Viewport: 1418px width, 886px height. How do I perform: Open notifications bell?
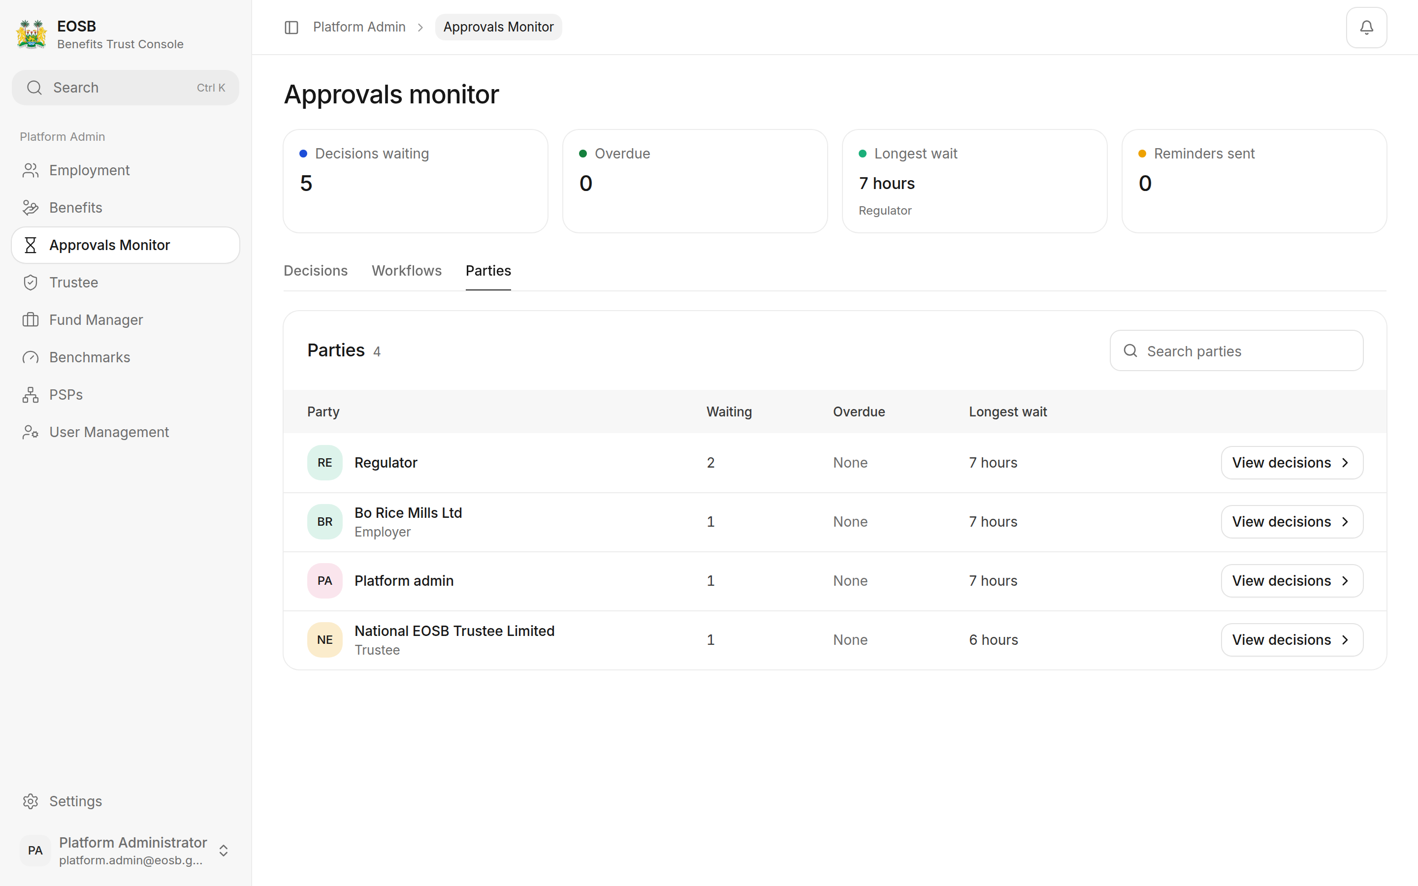click(x=1366, y=27)
